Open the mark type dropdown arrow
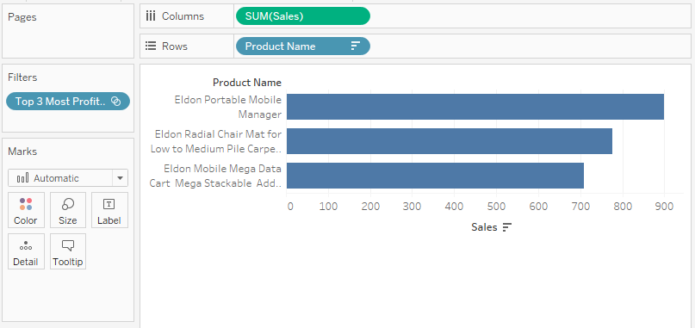This screenshot has height=328, width=695. pos(120,178)
